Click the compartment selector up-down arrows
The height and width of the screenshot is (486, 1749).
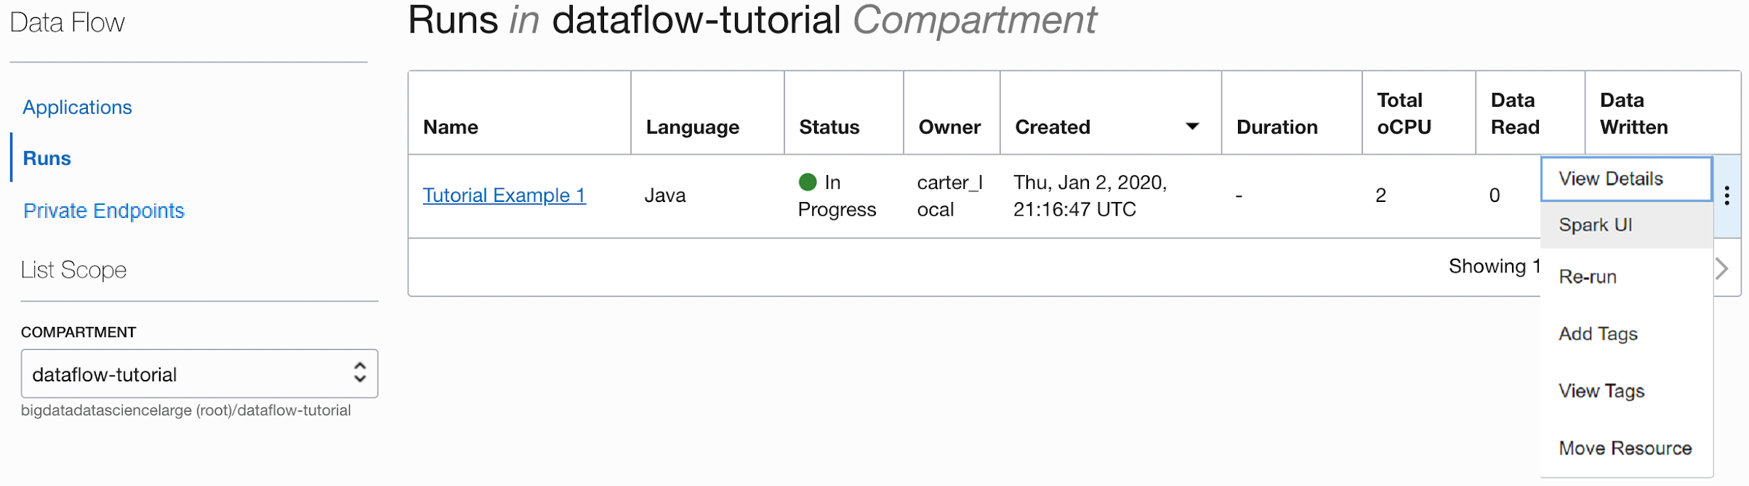coord(360,373)
